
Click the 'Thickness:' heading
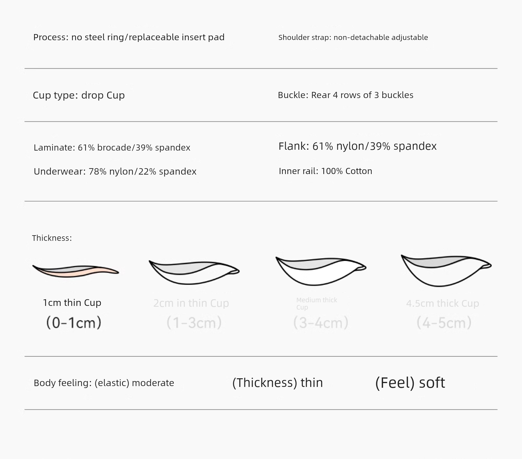52,238
